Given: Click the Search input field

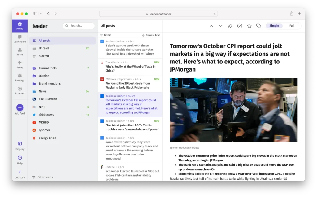Looking at the screenshot, I should tap(79, 26).
